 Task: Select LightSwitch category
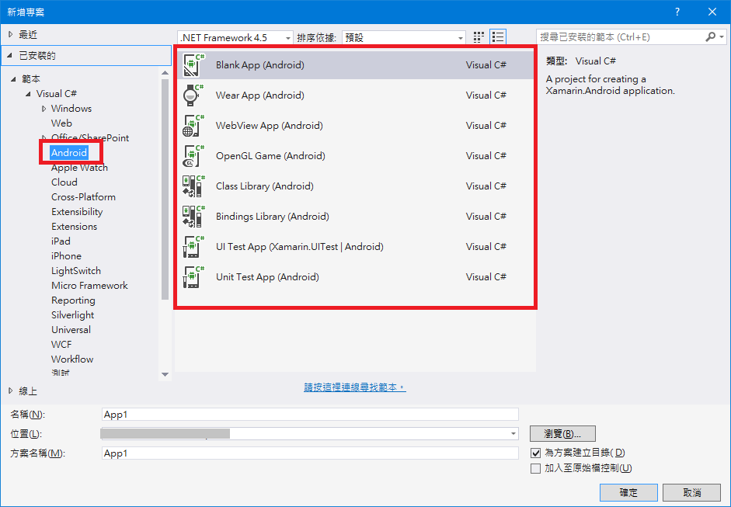[76, 271]
